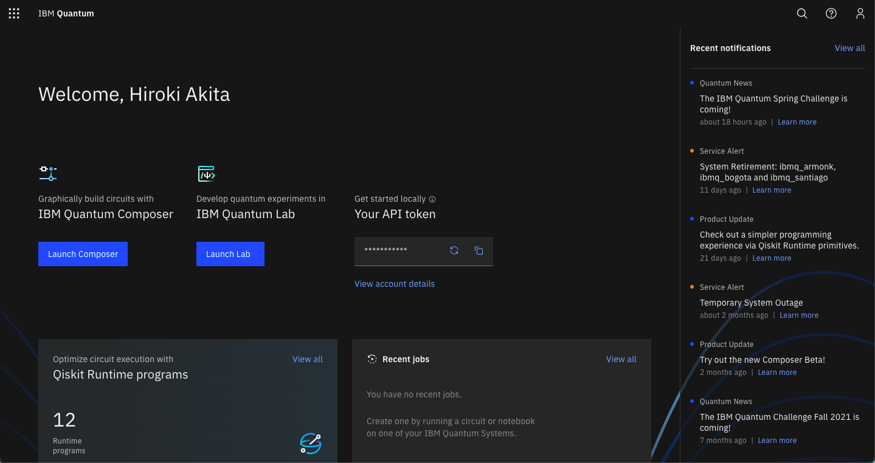
Task: Click the Quantum Lab code icon
Action: [207, 174]
